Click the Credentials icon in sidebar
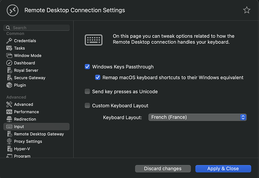The width and height of the screenshot is (259, 178). tap(9, 41)
